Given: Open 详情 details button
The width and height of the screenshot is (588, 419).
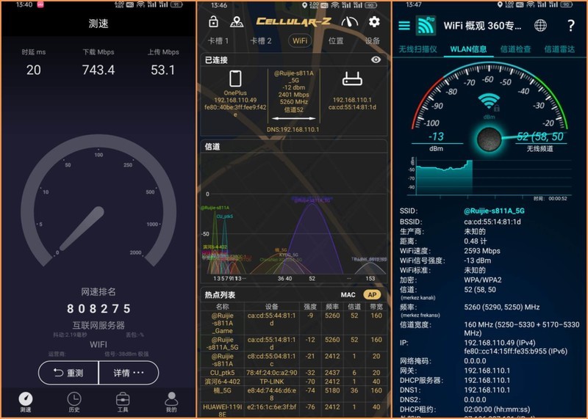Looking at the screenshot, I should tap(129, 373).
